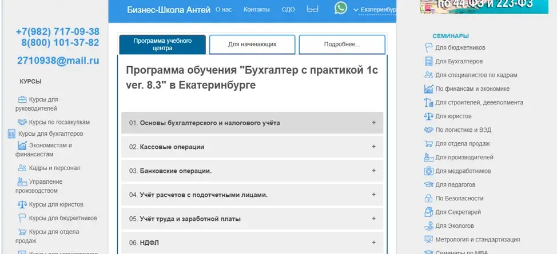This screenshot has width=557, height=254.
Task: Click medical icon beside Для медработников
Action: pyautogui.click(x=429, y=171)
